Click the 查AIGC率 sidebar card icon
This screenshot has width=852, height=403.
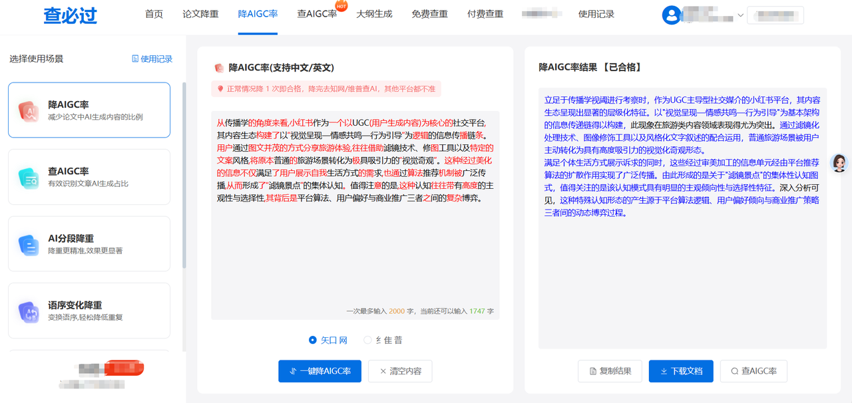pos(29,177)
